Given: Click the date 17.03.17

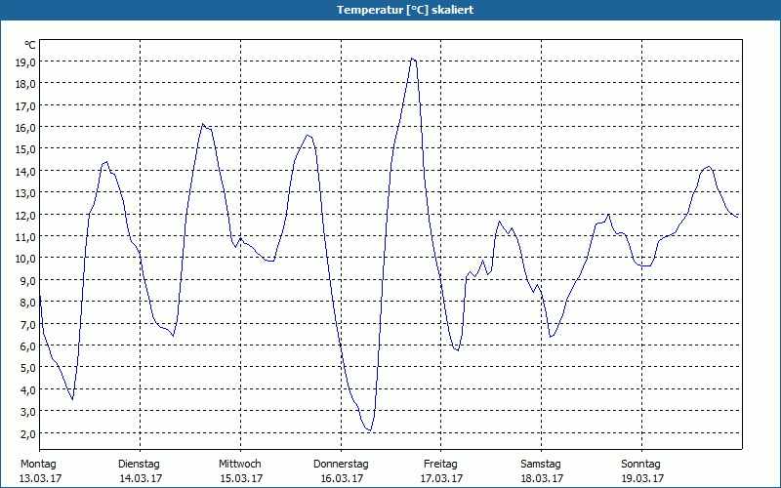Looking at the screenshot, I should pyautogui.click(x=441, y=478).
